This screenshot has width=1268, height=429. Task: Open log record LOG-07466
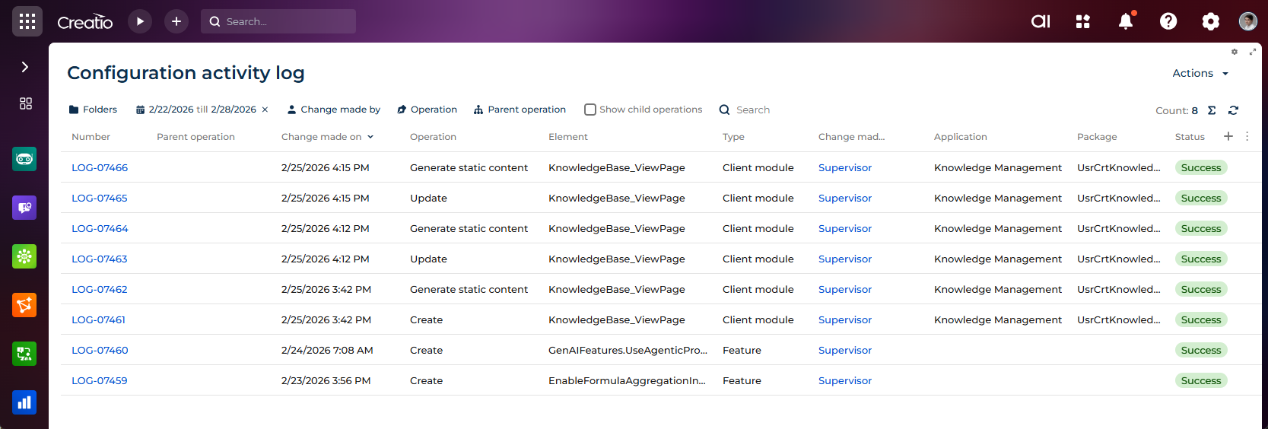point(100,167)
